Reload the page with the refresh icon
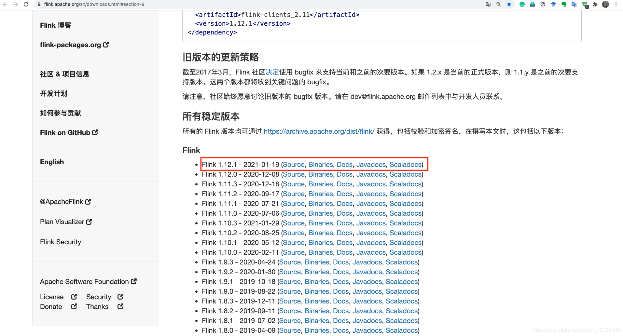This screenshot has width=623, height=336. tap(26, 4)
